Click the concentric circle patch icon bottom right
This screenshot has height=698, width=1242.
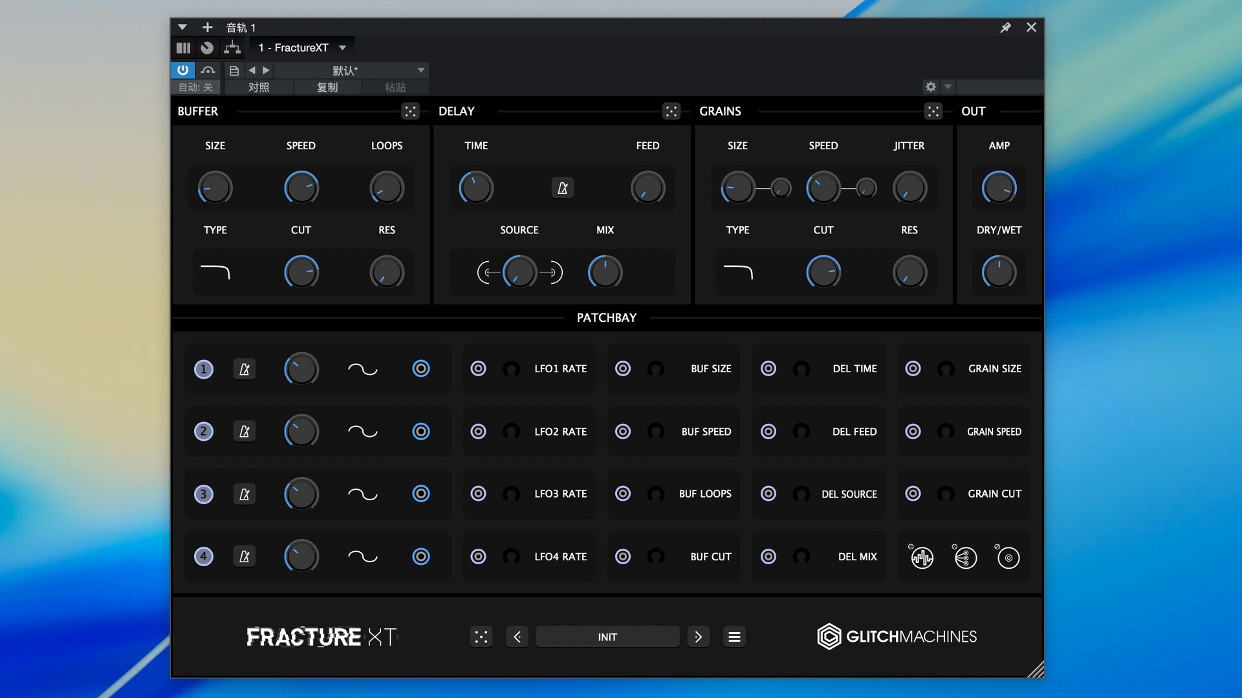[1007, 556]
